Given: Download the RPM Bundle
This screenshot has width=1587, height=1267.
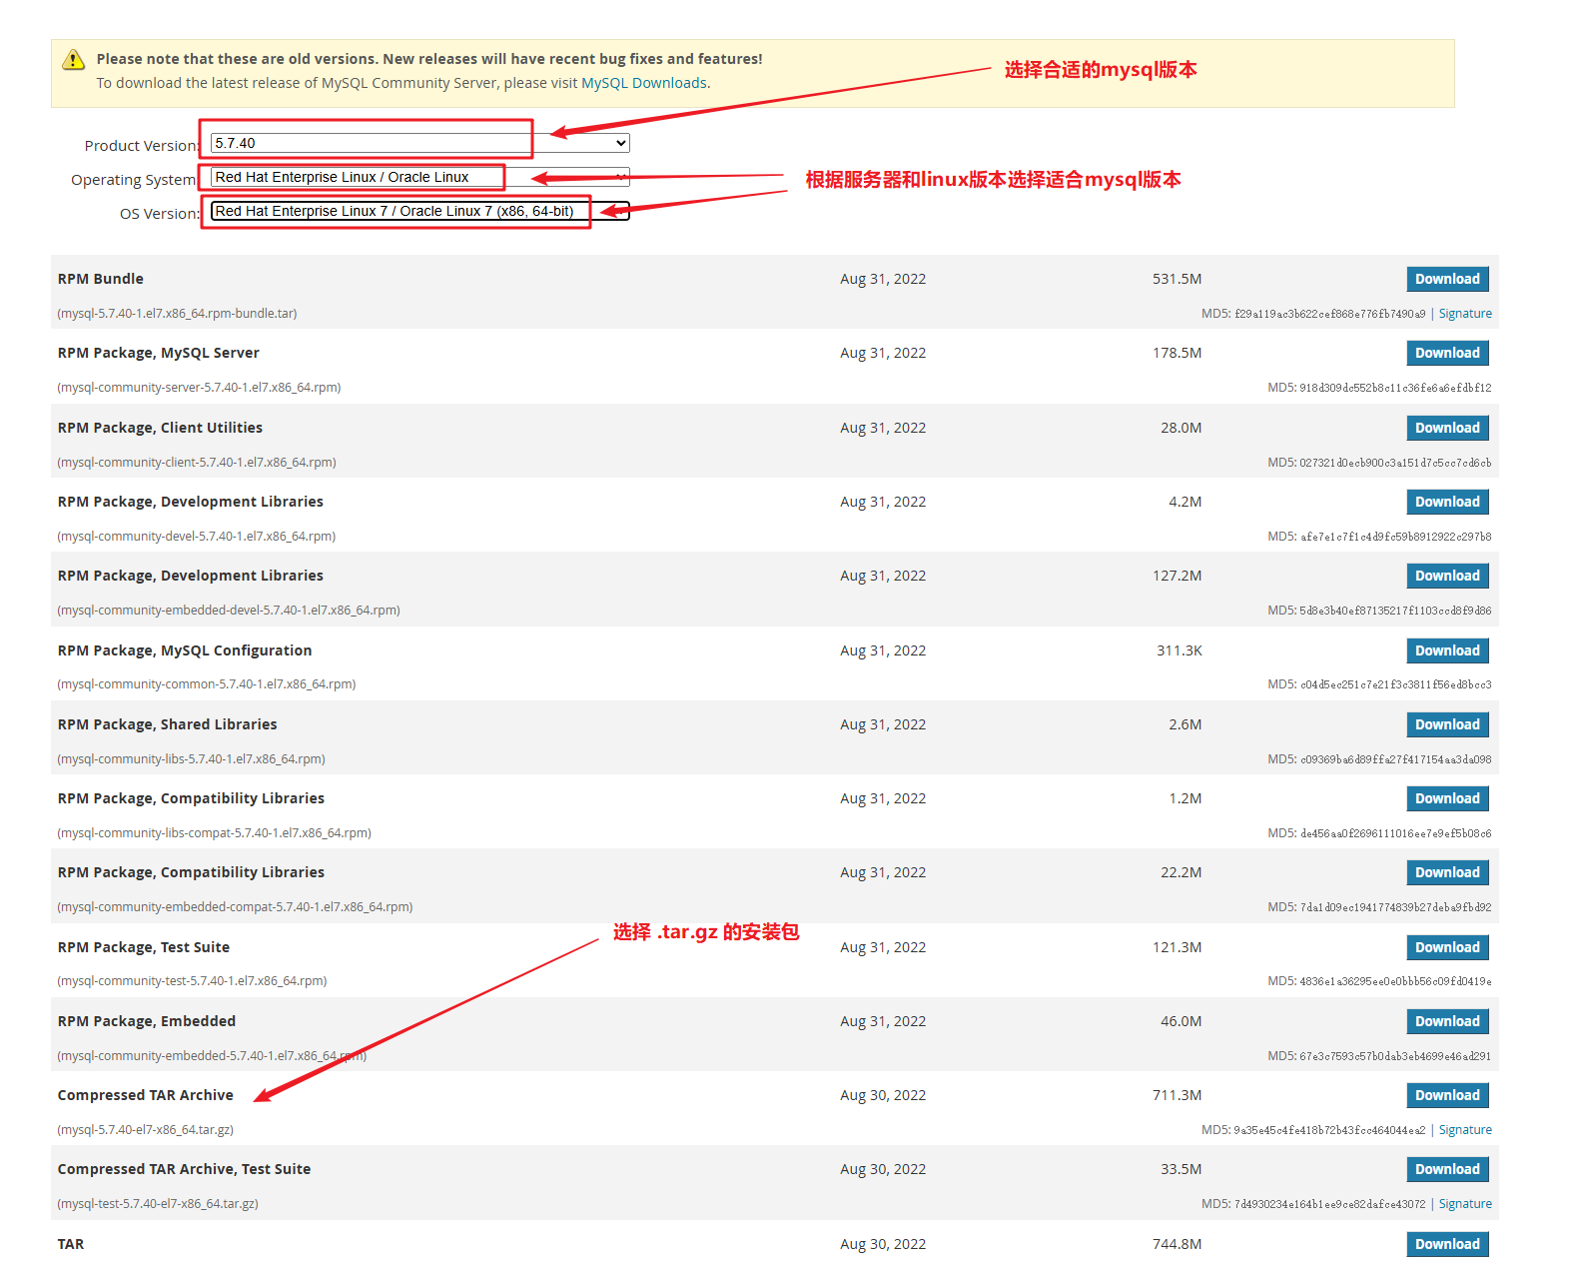Looking at the screenshot, I should (1447, 279).
